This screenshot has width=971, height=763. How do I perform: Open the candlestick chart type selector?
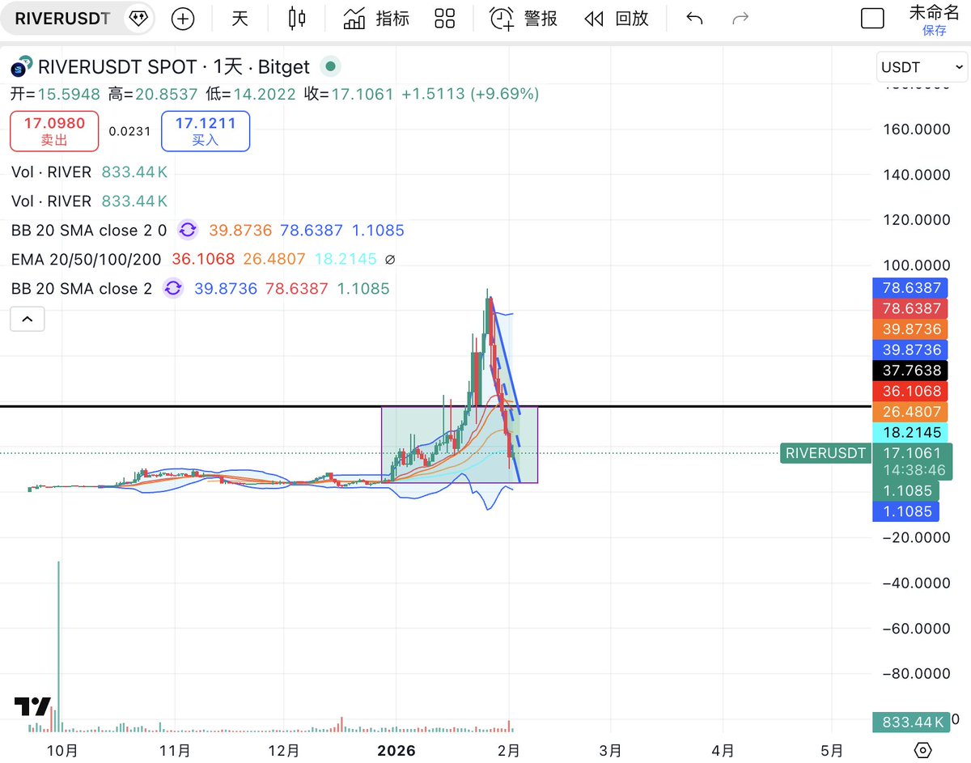(x=297, y=19)
